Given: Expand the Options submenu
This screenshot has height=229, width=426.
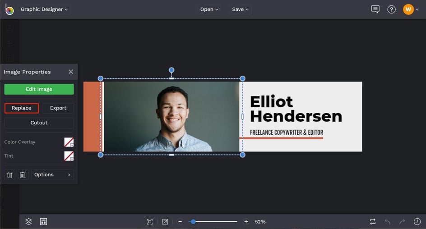Looking at the screenshot, I should coord(52,175).
